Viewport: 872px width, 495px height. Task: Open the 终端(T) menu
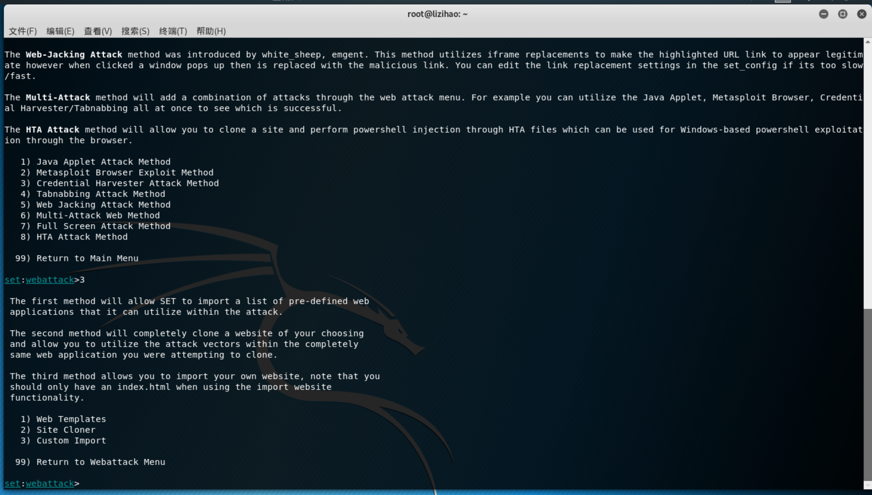click(173, 31)
